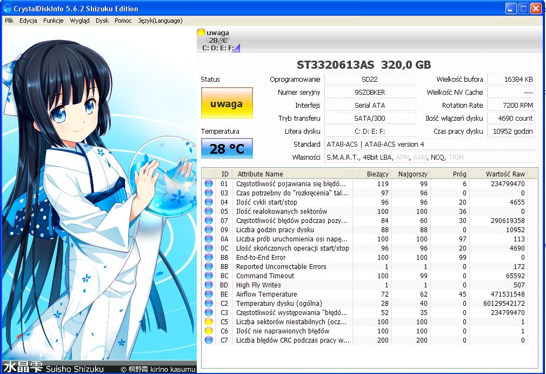The image size is (546, 374).
Task: Click the yellow uwaga health status button
Action: (x=227, y=103)
